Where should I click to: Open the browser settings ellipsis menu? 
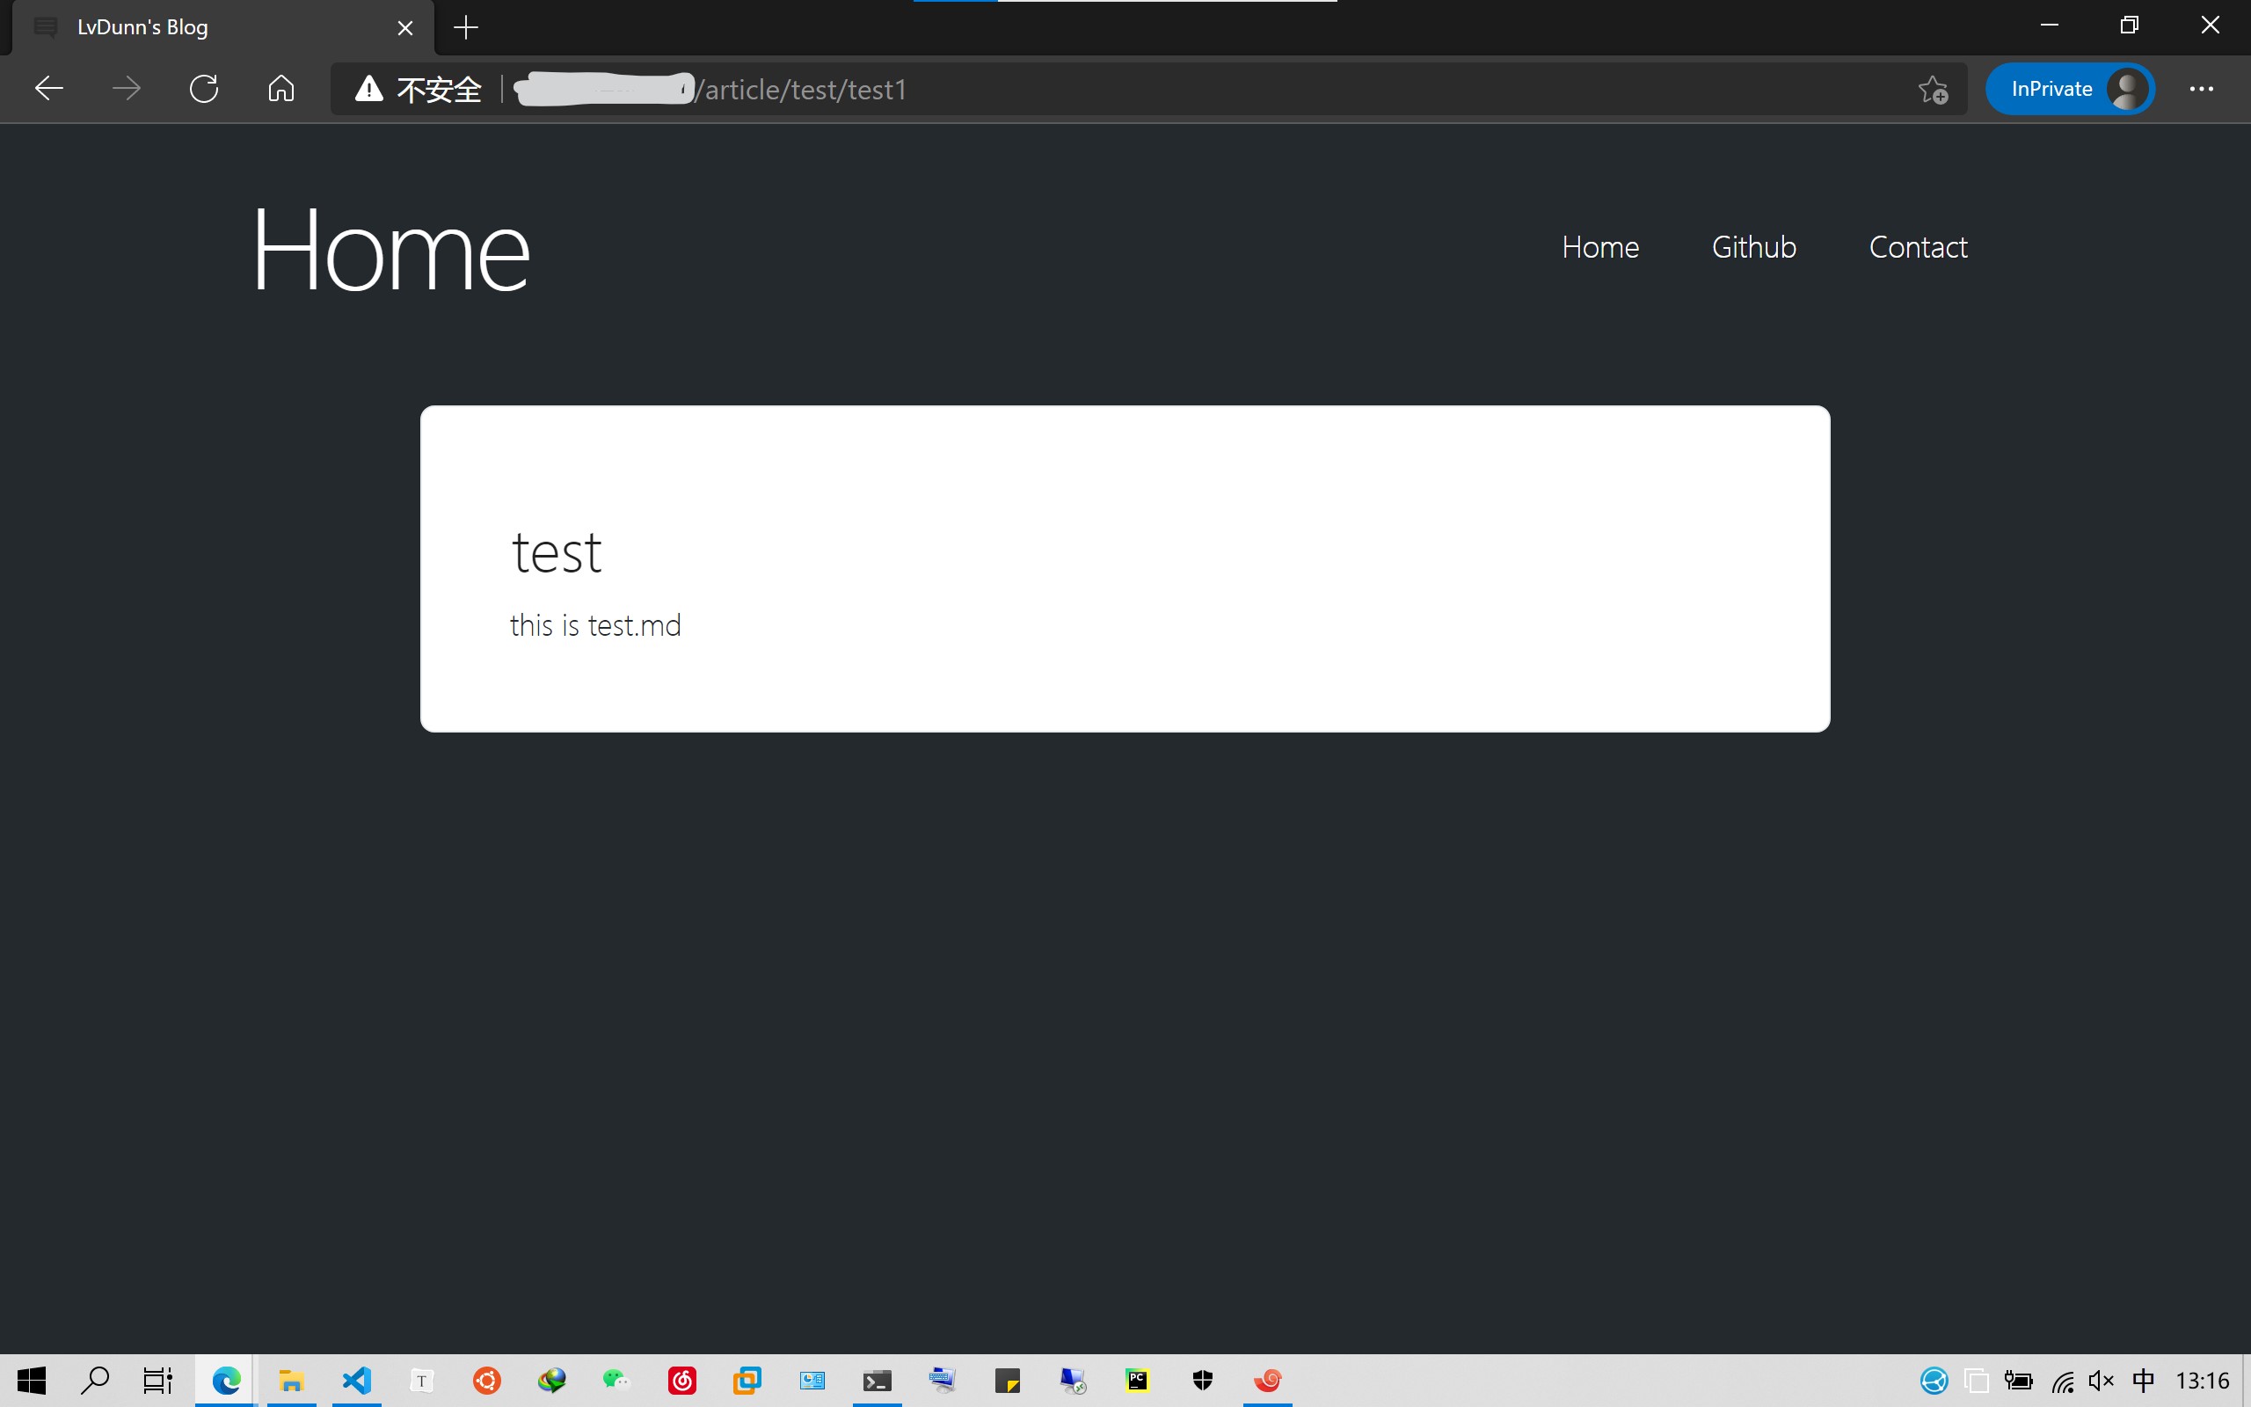(2201, 90)
